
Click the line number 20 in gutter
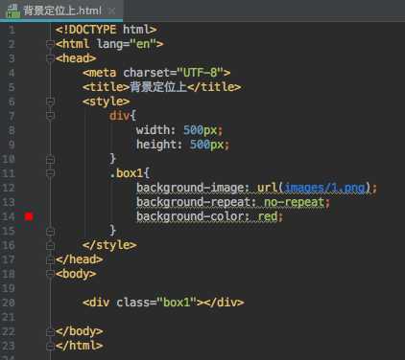coord(9,303)
